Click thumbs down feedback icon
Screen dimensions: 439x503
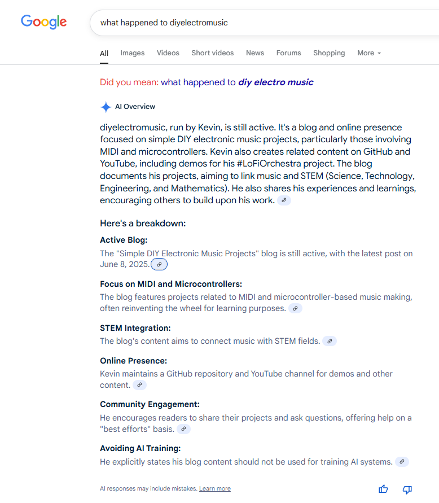[x=407, y=489]
